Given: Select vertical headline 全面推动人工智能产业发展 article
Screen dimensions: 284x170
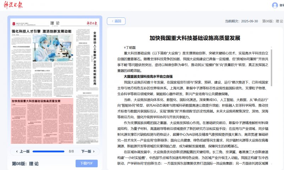Looking at the screenshot, I should pos(95,53).
